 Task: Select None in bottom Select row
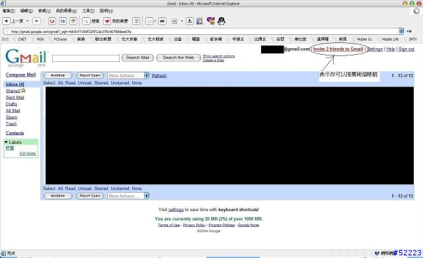tap(137, 188)
